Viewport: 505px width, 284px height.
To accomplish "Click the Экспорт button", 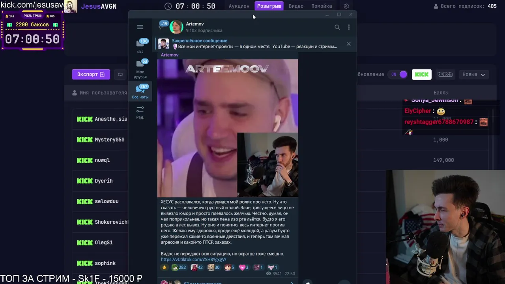I will coord(91,74).
